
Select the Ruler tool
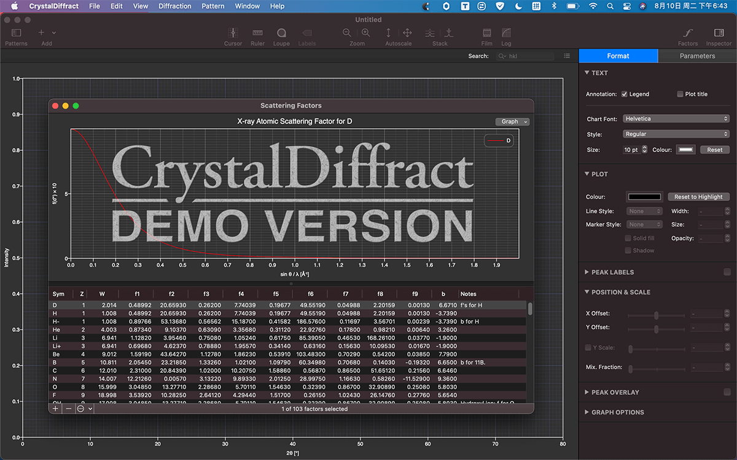(x=258, y=33)
